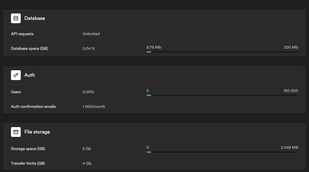Select the File storage section heading
This screenshot has width=309, height=172.
pyautogui.click(x=37, y=132)
